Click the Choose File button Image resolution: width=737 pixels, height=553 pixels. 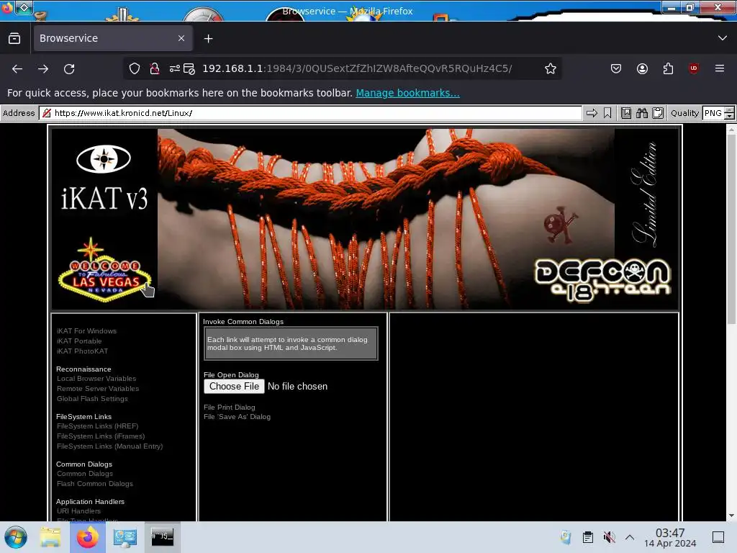[x=234, y=386]
